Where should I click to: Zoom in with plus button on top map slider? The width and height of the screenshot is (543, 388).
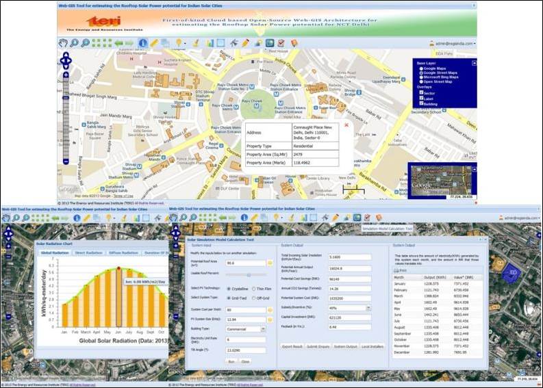coord(66,75)
